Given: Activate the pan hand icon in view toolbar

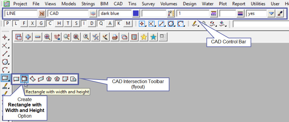Looking at the screenshot, I should [x=57, y=37].
